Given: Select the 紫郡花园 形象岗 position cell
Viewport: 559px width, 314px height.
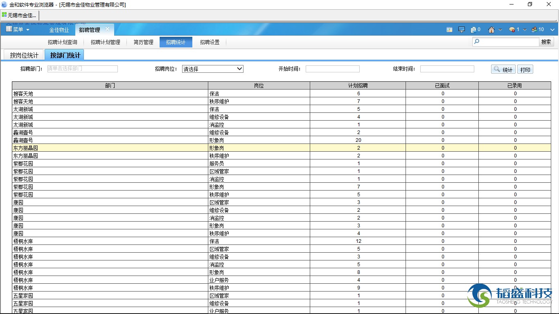Looking at the screenshot, I should [259, 187].
